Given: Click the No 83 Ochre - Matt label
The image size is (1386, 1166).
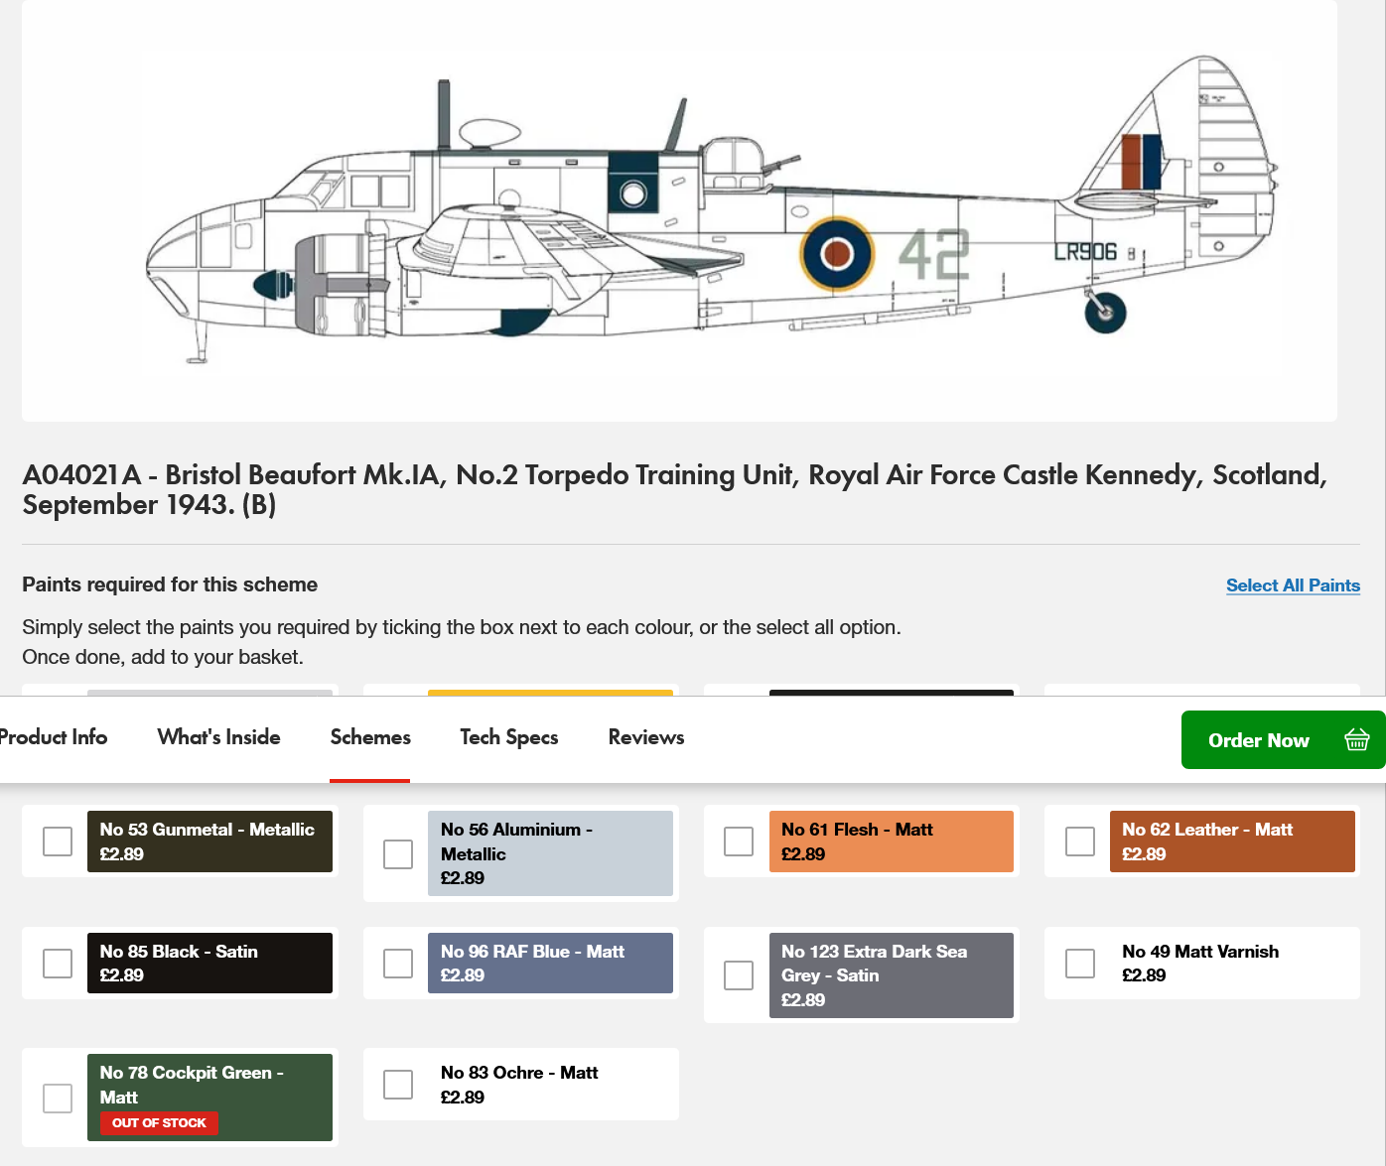Looking at the screenshot, I should click(x=519, y=1073).
